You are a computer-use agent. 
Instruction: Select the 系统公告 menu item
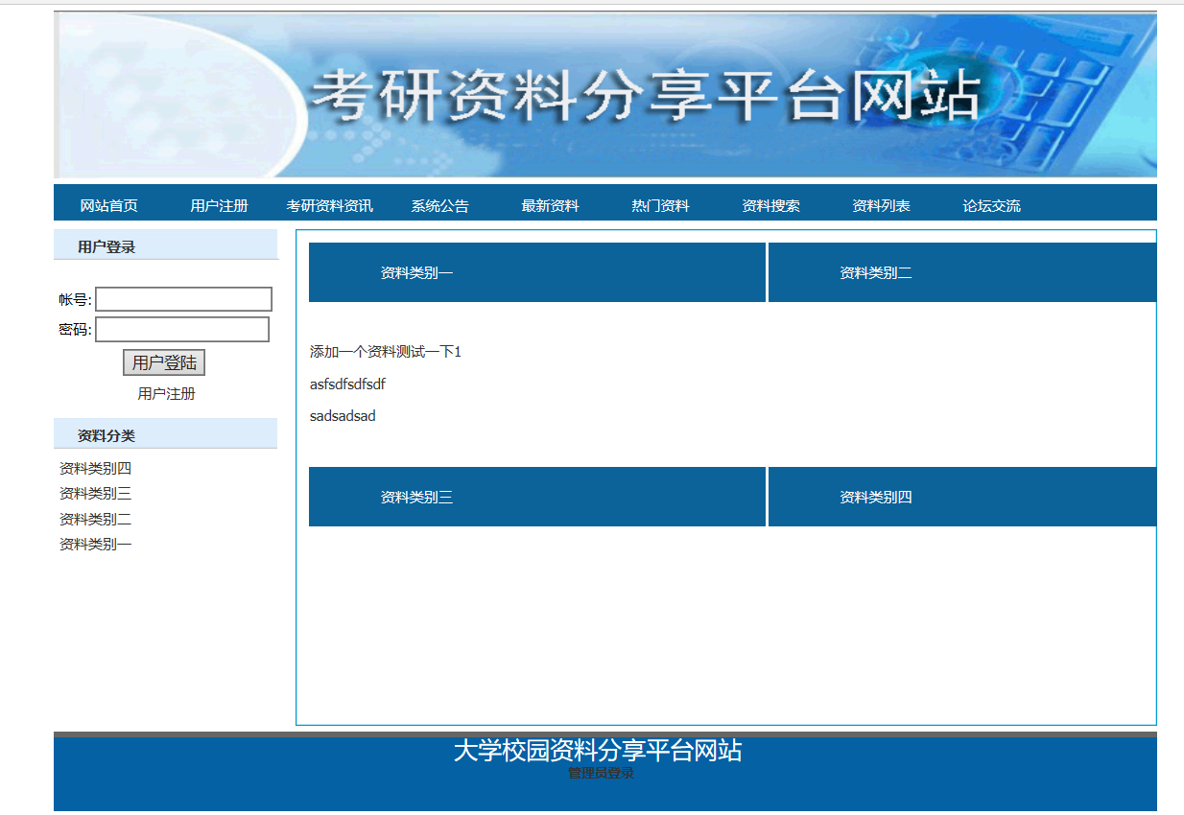pyautogui.click(x=439, y=206)
